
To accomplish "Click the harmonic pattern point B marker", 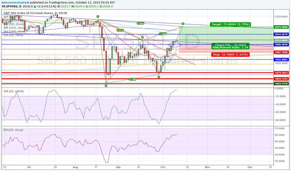I will coord(142,38).
